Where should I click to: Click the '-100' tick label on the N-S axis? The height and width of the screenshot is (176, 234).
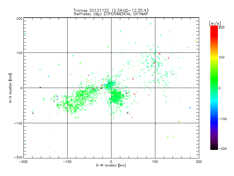tap(18, 123)
